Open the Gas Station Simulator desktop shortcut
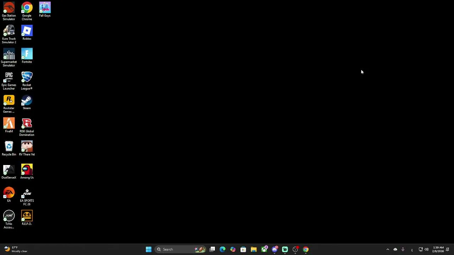The height and width of the screenshot is (255, 454). tap(9, 11)
